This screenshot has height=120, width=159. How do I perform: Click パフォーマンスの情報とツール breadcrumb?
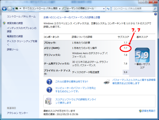pos(78,8)
